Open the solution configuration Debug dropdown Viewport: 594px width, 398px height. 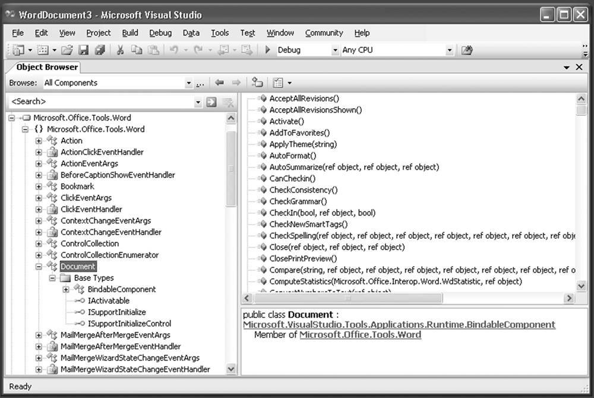pos(335,50)
